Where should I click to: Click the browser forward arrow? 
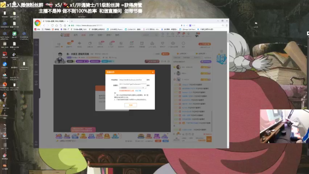click(48, 26)
